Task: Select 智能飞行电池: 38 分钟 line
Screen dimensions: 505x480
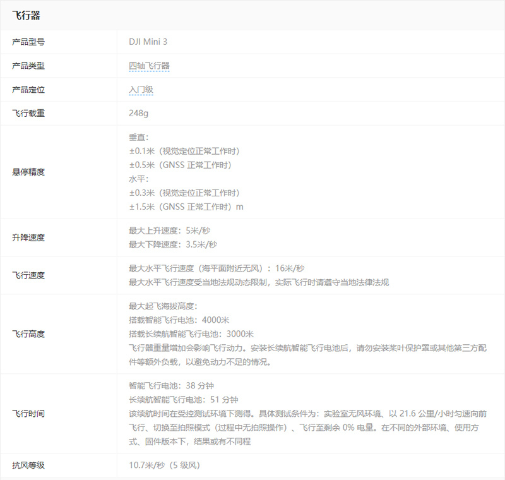Action: tap(171, 386)
